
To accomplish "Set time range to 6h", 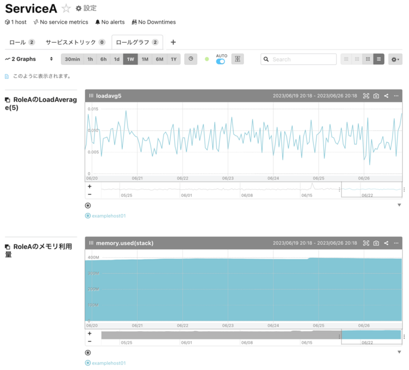I will [103, 59].
